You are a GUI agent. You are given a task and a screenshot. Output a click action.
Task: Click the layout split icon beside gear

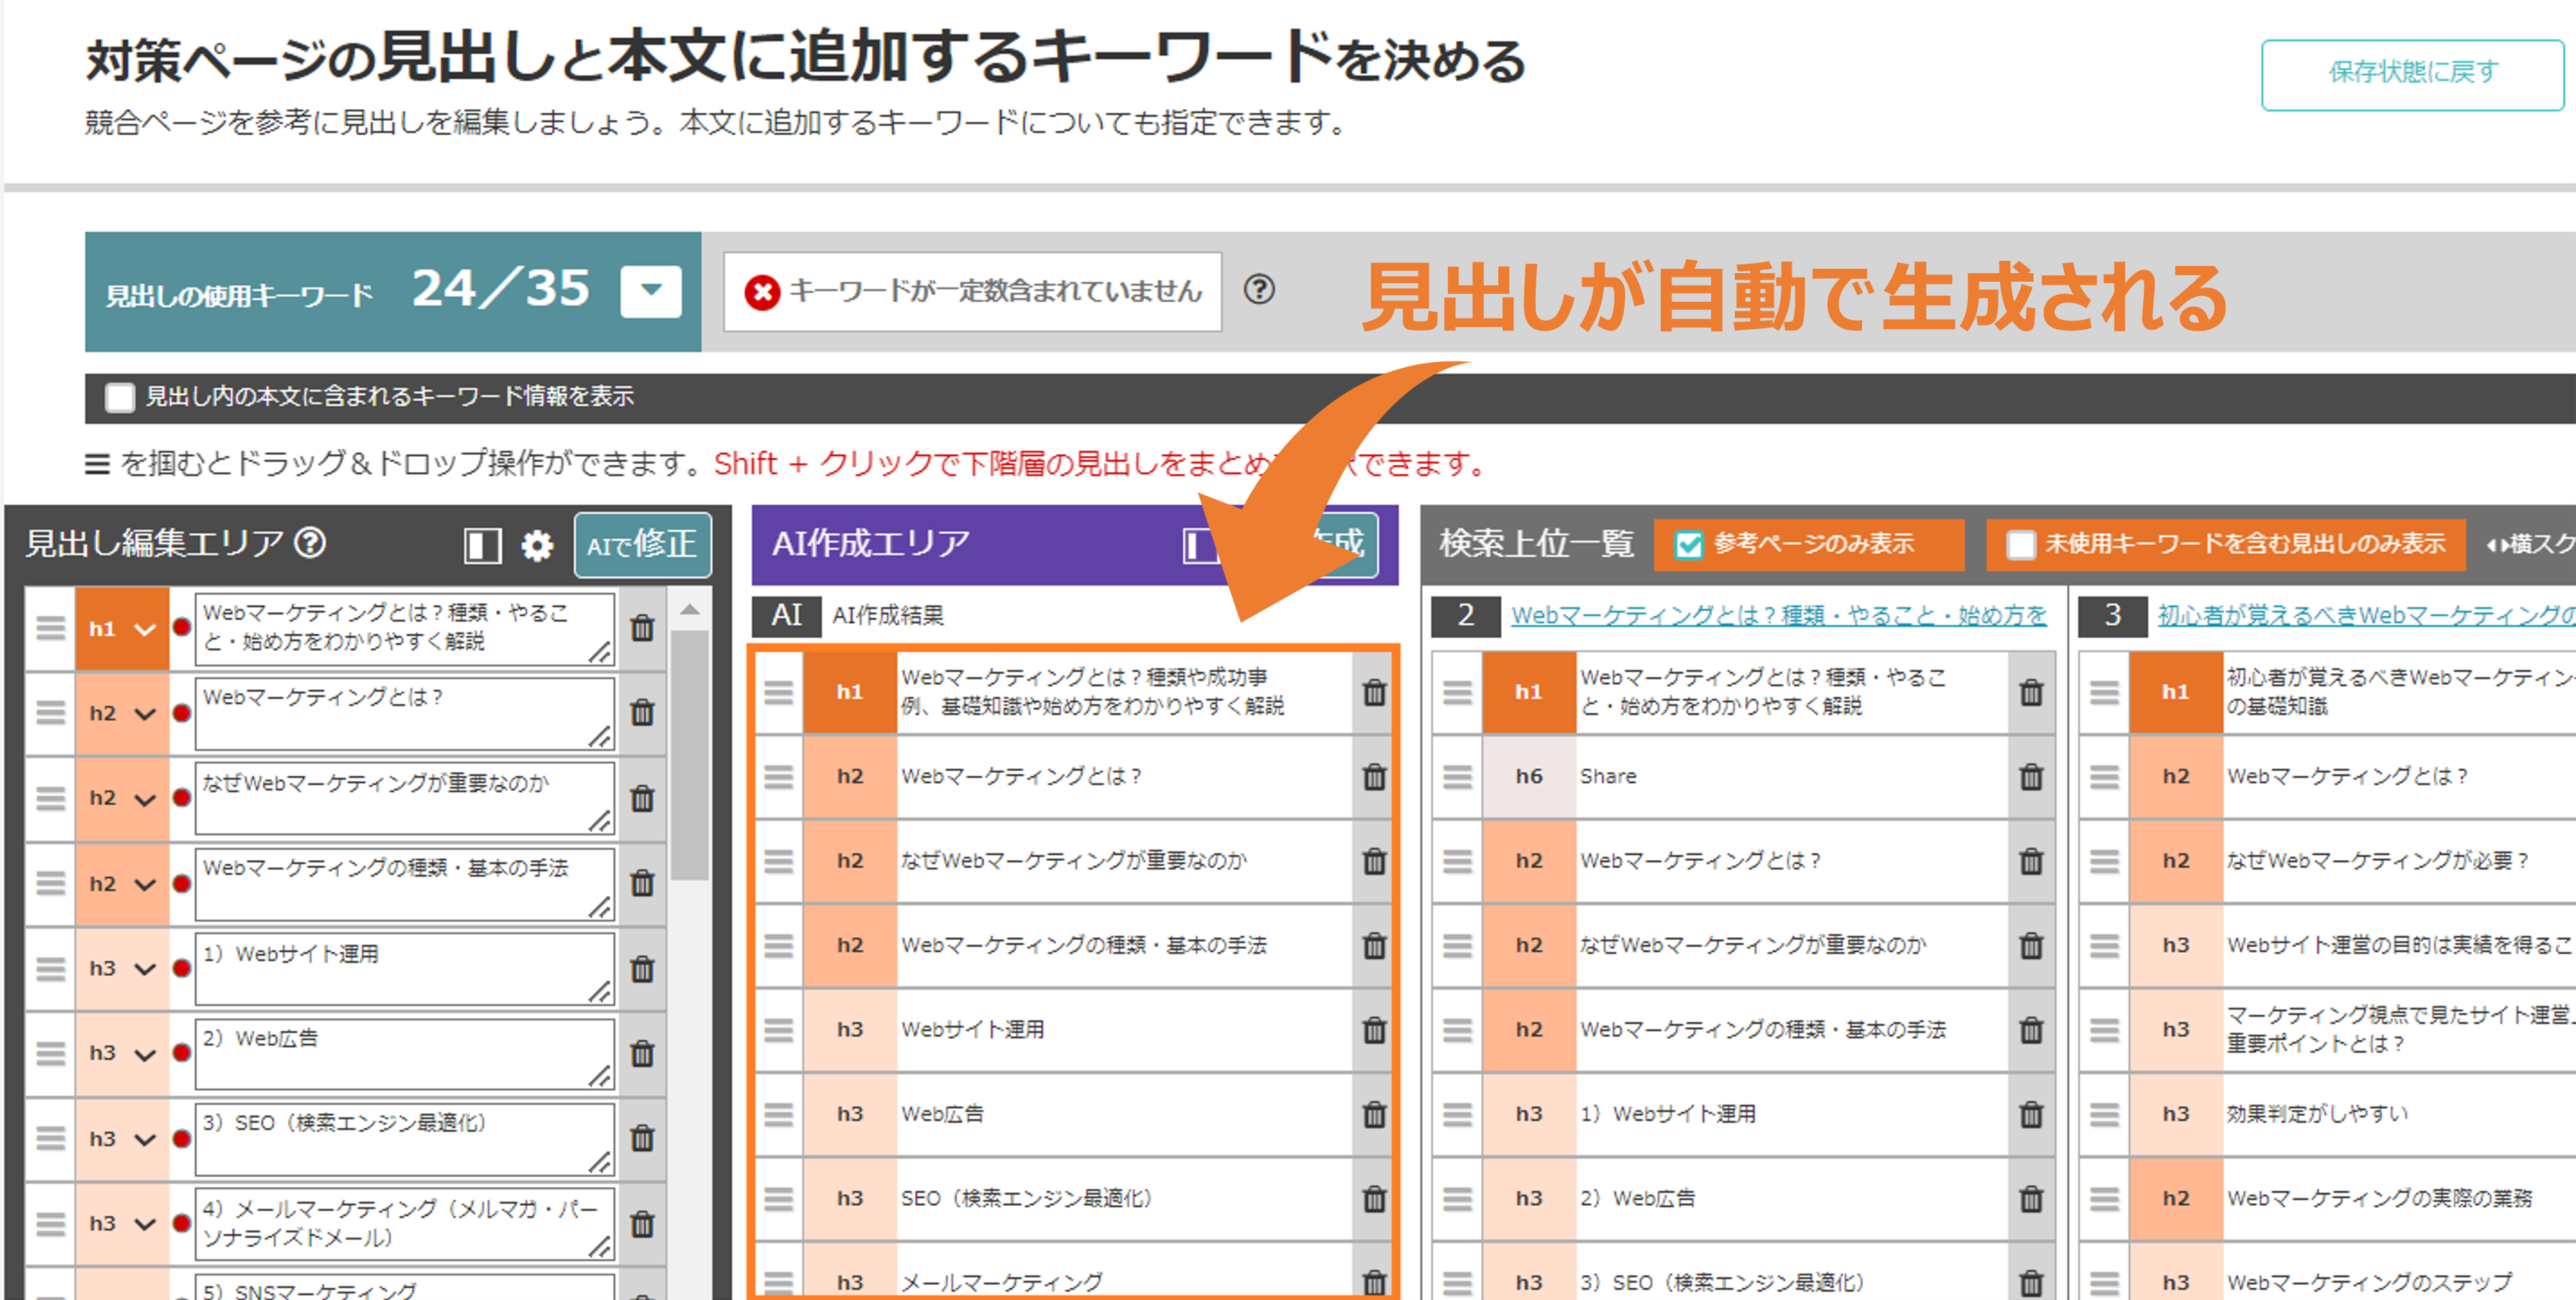[482, 545]
